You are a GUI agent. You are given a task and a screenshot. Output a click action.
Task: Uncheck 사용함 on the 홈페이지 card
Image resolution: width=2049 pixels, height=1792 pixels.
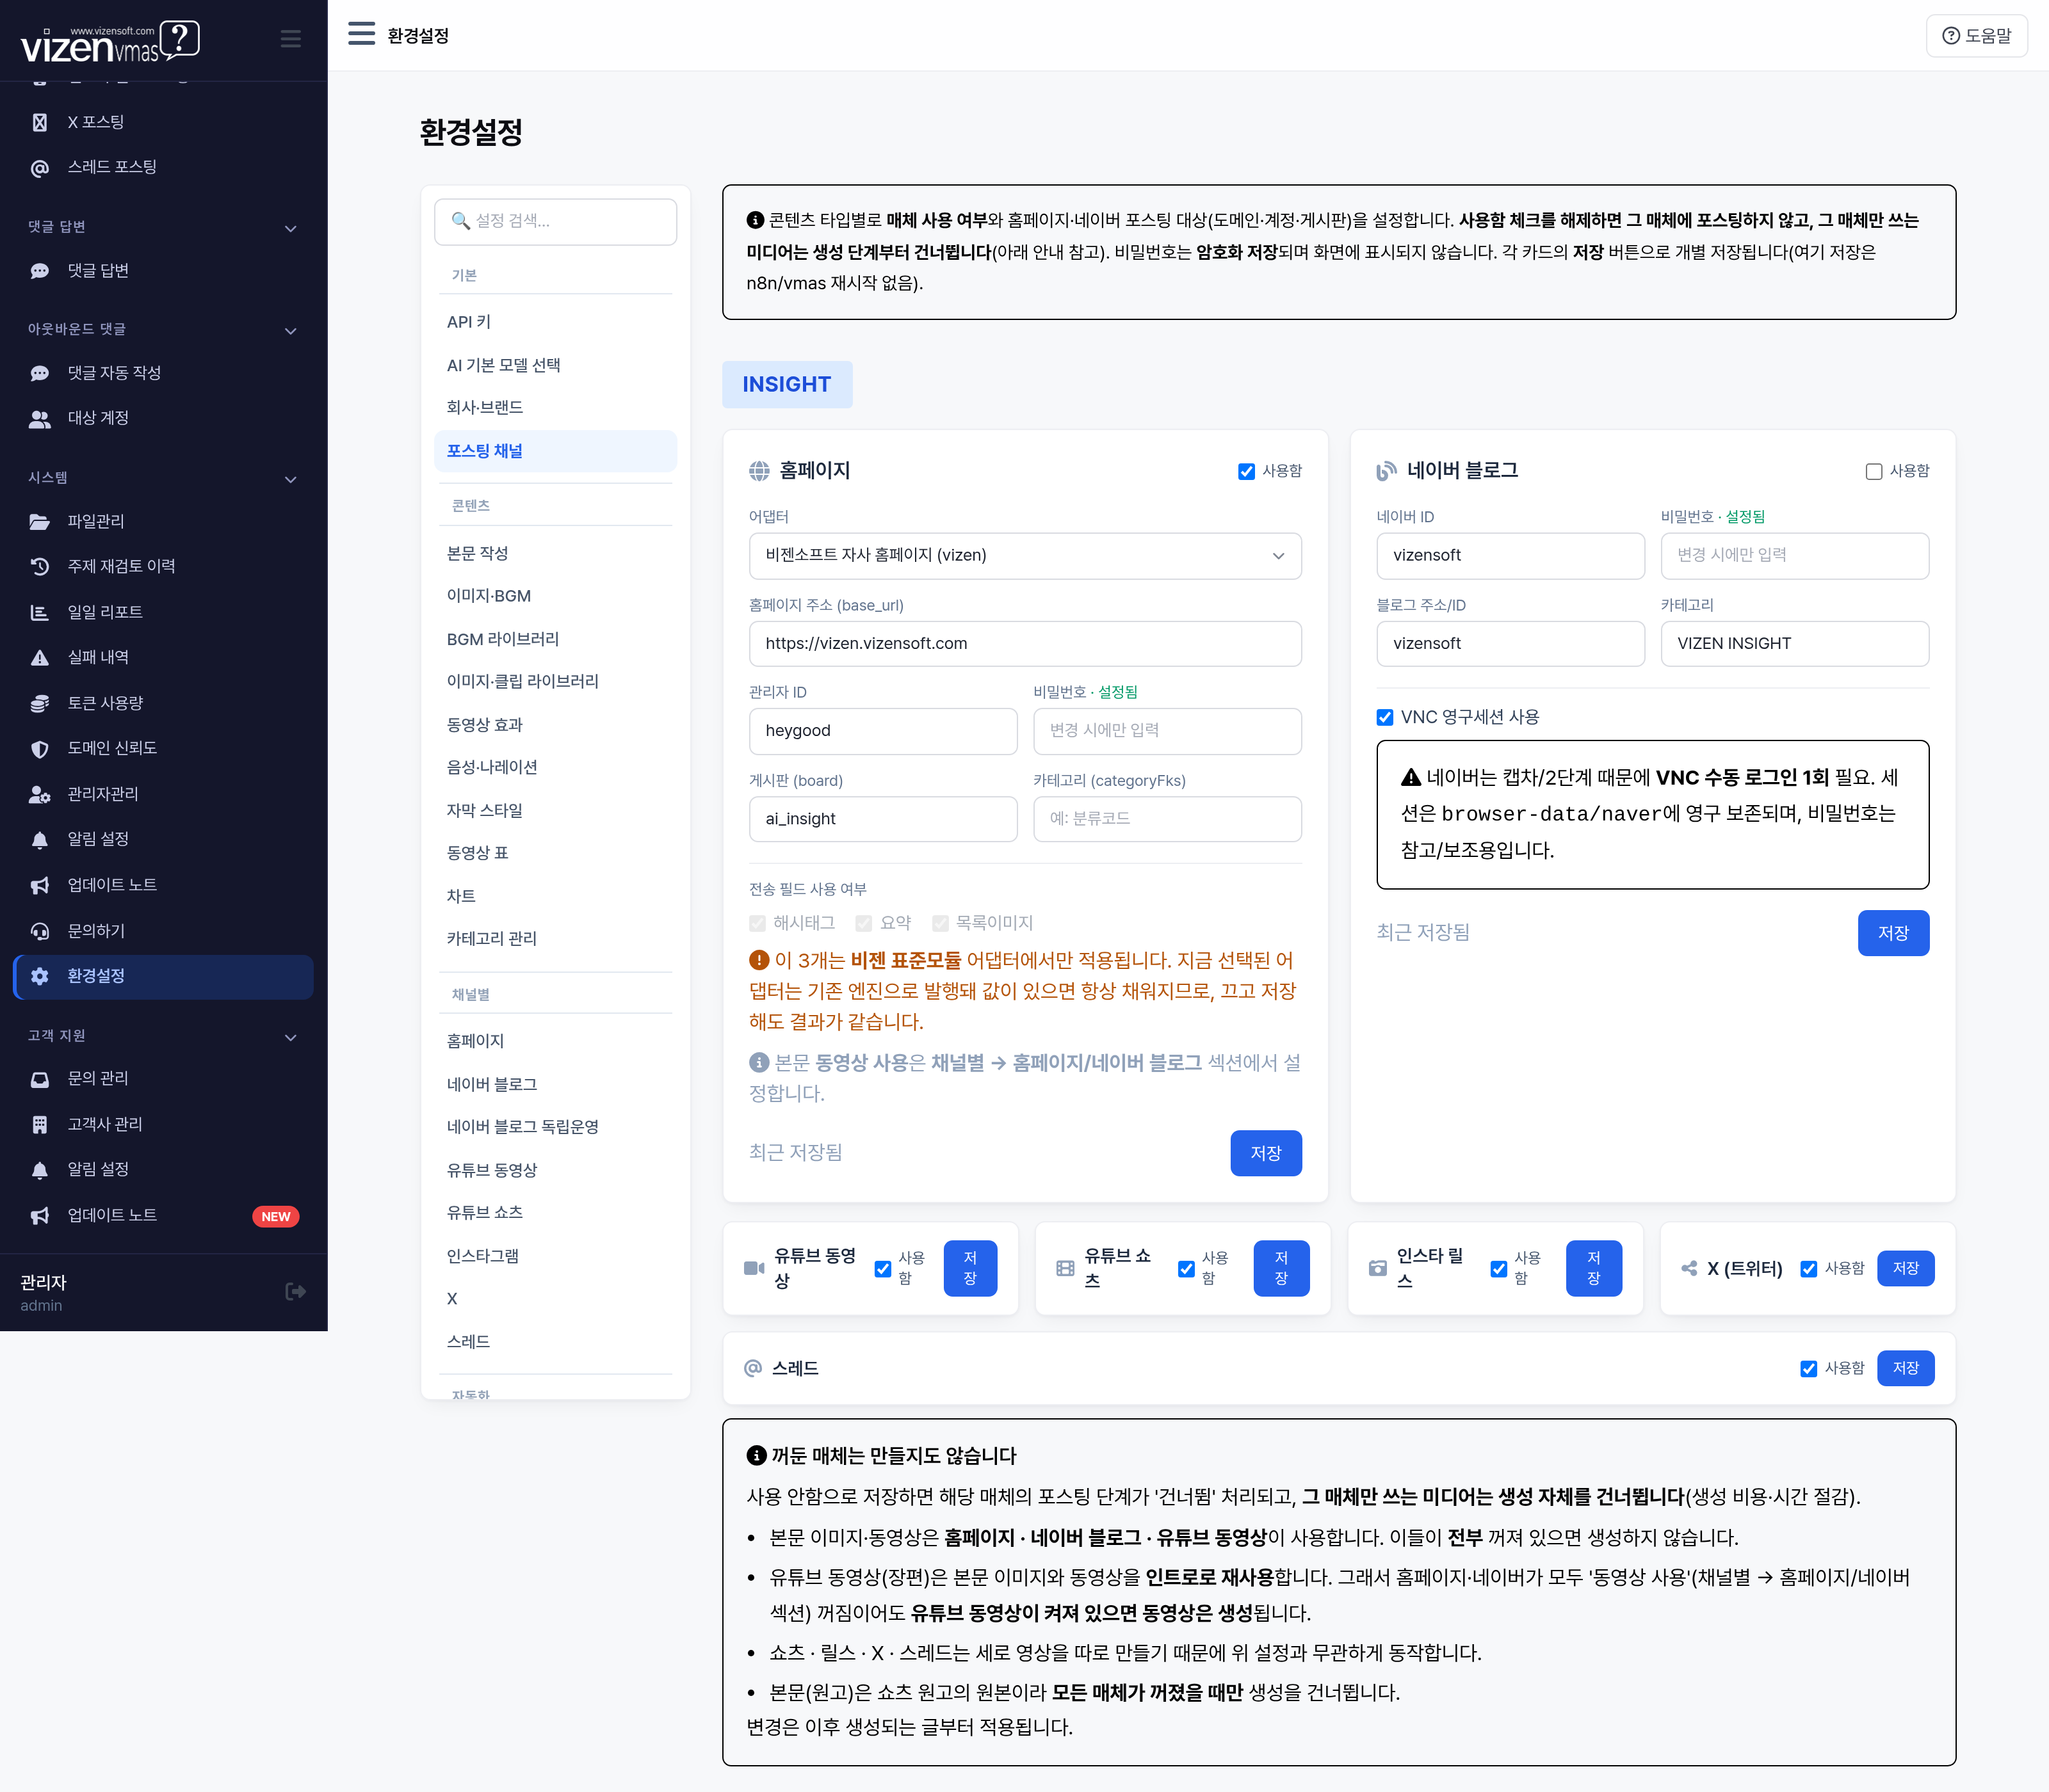coord(1247,471)
